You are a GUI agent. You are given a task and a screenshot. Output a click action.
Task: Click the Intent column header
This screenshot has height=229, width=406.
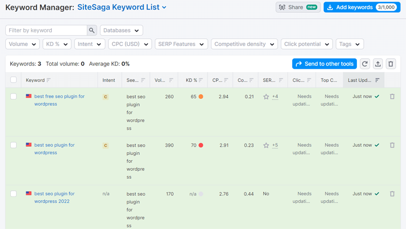pyautogui.click(x=109, y=80)
